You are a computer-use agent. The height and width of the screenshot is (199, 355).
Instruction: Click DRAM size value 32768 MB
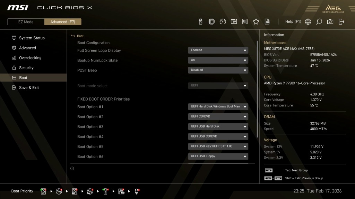click(318, 123)
